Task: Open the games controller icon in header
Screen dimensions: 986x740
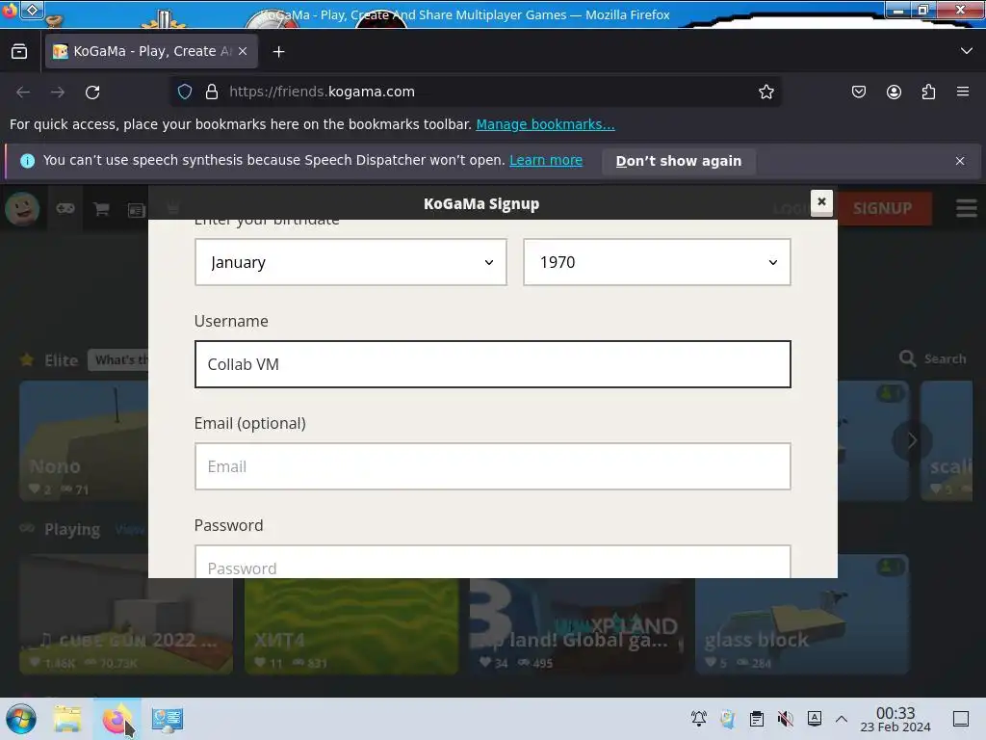Action: tap(65, 208)
